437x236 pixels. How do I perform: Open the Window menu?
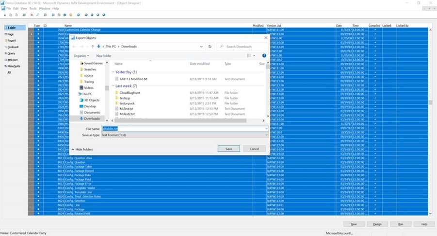coord(45,9)
